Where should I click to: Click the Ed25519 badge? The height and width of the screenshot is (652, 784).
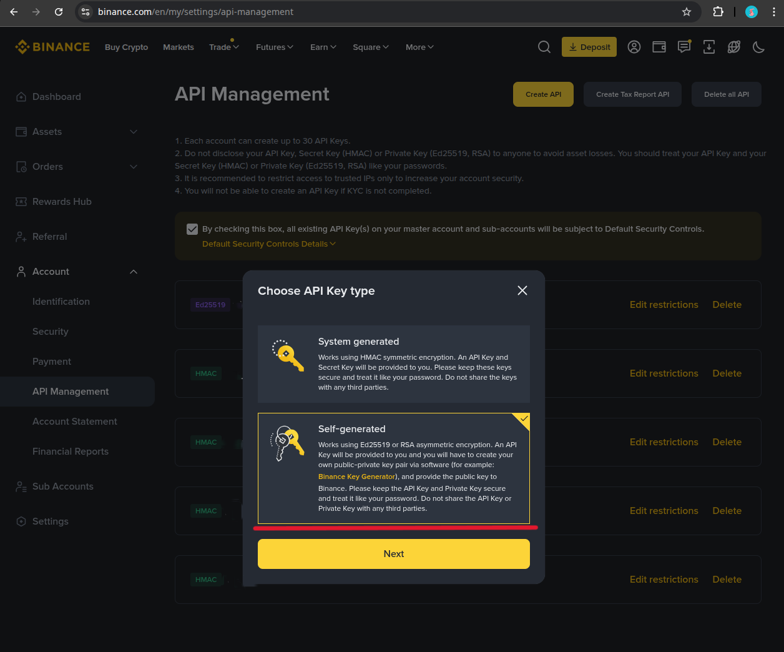[210, 305]
